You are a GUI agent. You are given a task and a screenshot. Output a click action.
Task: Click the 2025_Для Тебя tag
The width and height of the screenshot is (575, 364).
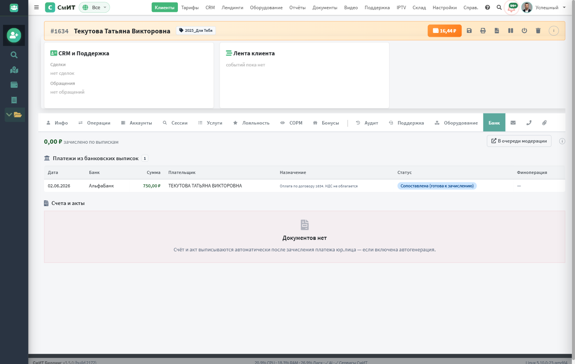coord(196,31)
